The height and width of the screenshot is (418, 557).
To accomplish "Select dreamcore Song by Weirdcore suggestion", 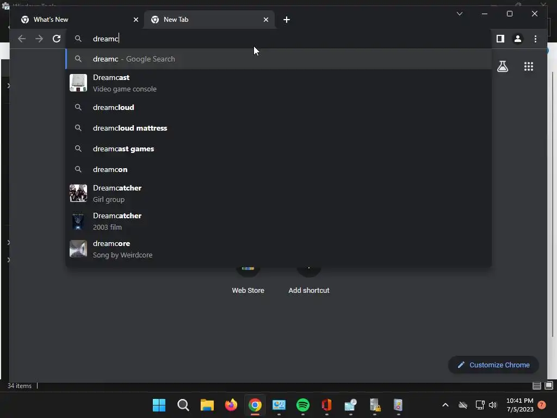I will (279, 249).
